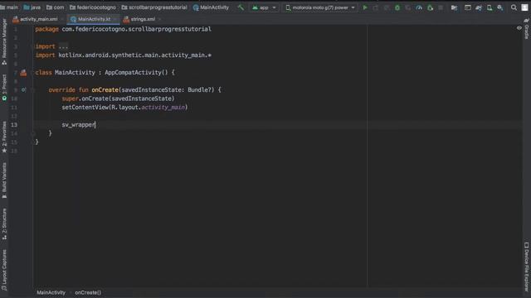531x298 pixels.
Task: Place cursor after sv_wrapper on line 13
Action: coord(95,125)
